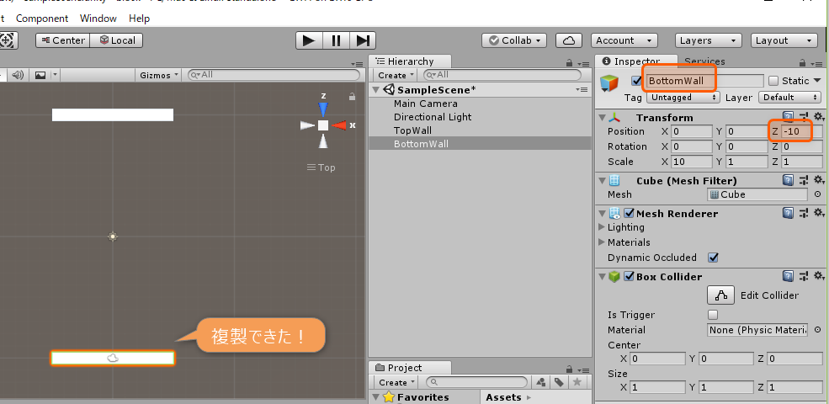Click the scene view search field
829x404 pixels.
274,75
